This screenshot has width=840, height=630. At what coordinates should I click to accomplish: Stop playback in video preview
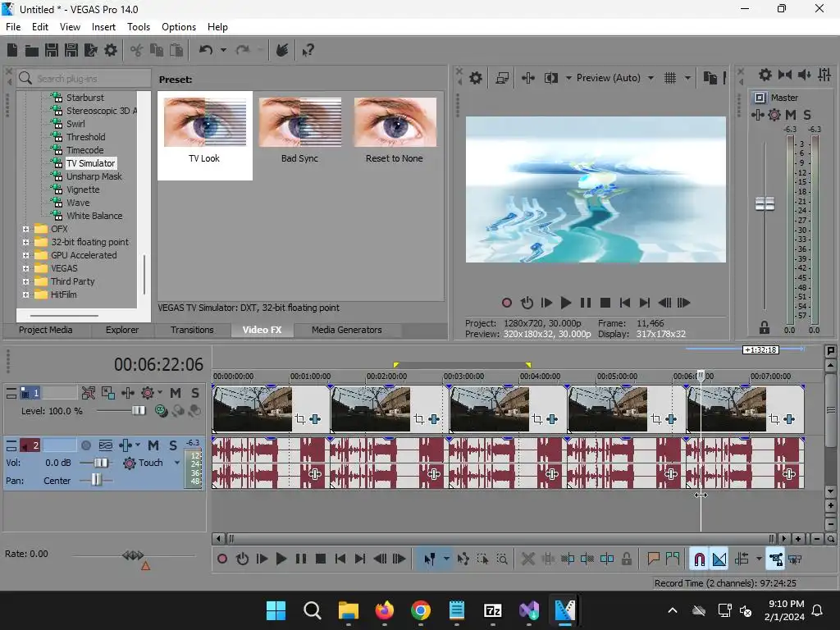605,304
